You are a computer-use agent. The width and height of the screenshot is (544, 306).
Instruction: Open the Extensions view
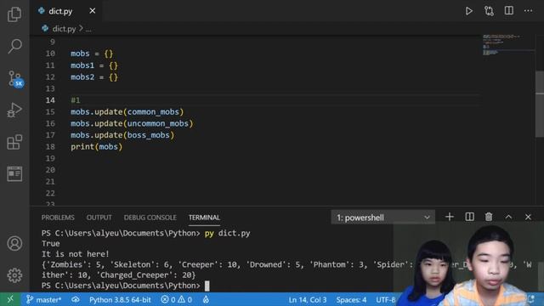14,142
